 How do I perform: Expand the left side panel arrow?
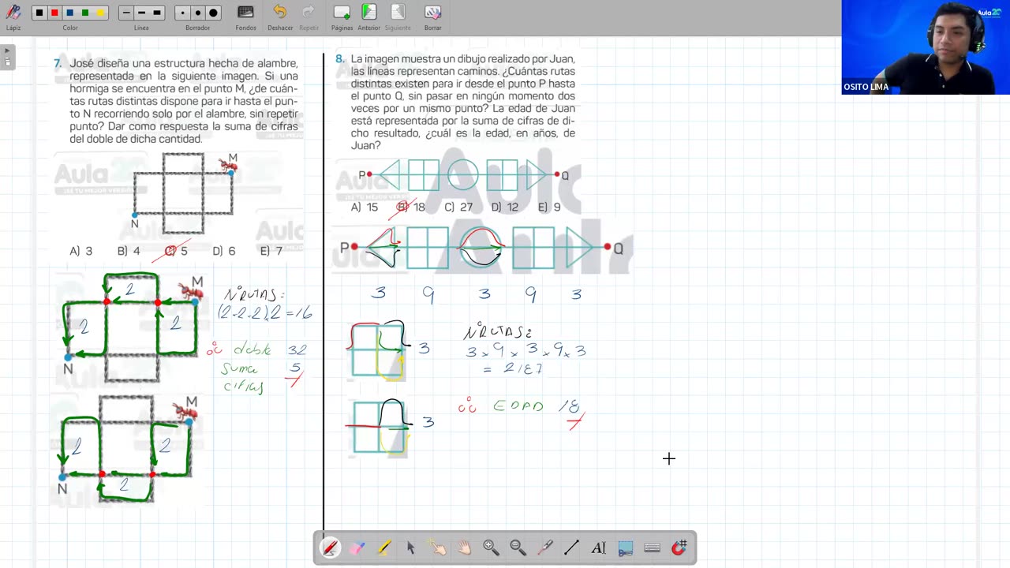click(7, 57)
